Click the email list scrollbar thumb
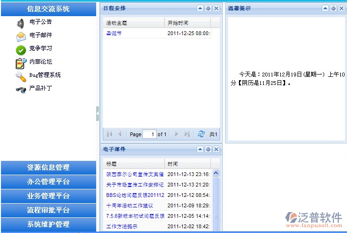The width and height of the screenshot is (347, 233). point(216,204)
